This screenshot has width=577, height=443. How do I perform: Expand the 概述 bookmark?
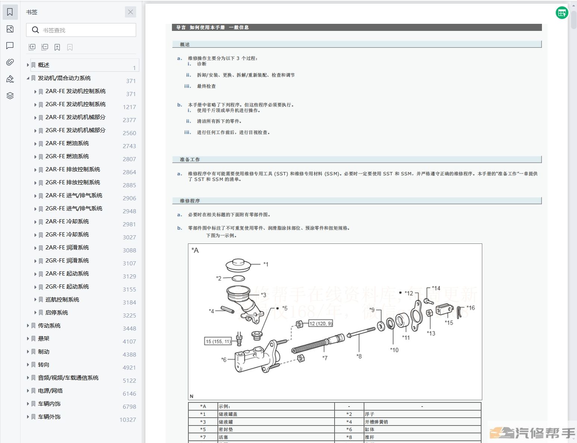coord(28,65)
